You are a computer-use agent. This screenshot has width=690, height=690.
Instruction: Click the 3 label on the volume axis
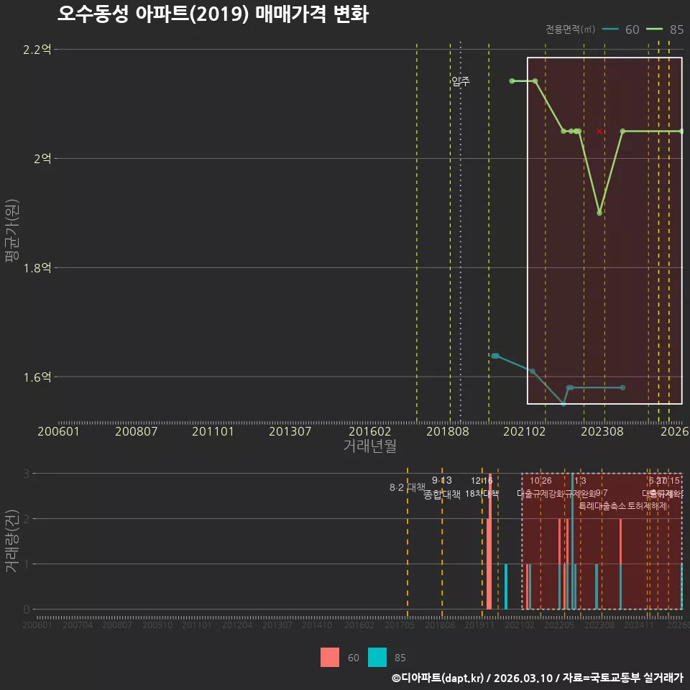(27, 474)
